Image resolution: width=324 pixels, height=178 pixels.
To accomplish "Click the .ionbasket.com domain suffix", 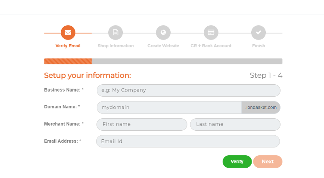I will (x=261, y=107).
